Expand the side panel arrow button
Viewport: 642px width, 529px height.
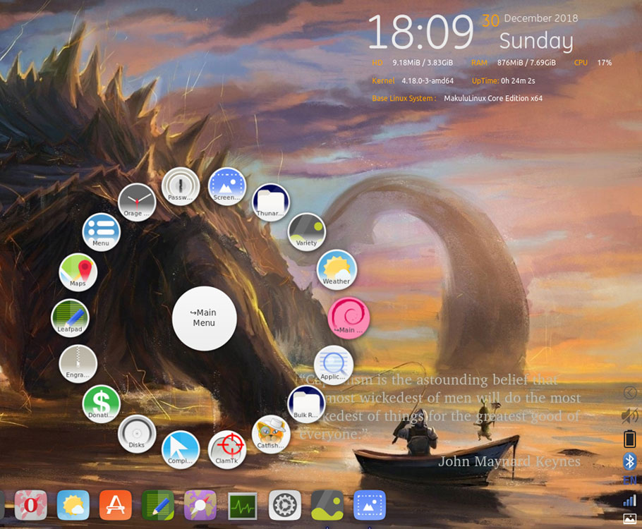pyautogui.click(x=630, y=393)
